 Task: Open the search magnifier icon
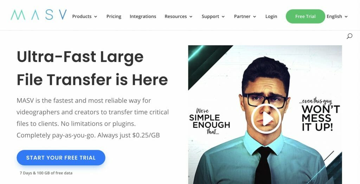[349, 36]
